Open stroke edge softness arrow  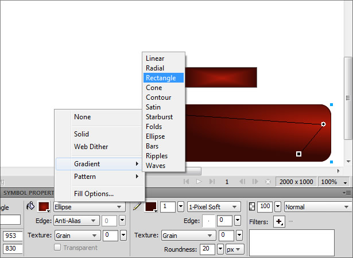click(238, 221)
